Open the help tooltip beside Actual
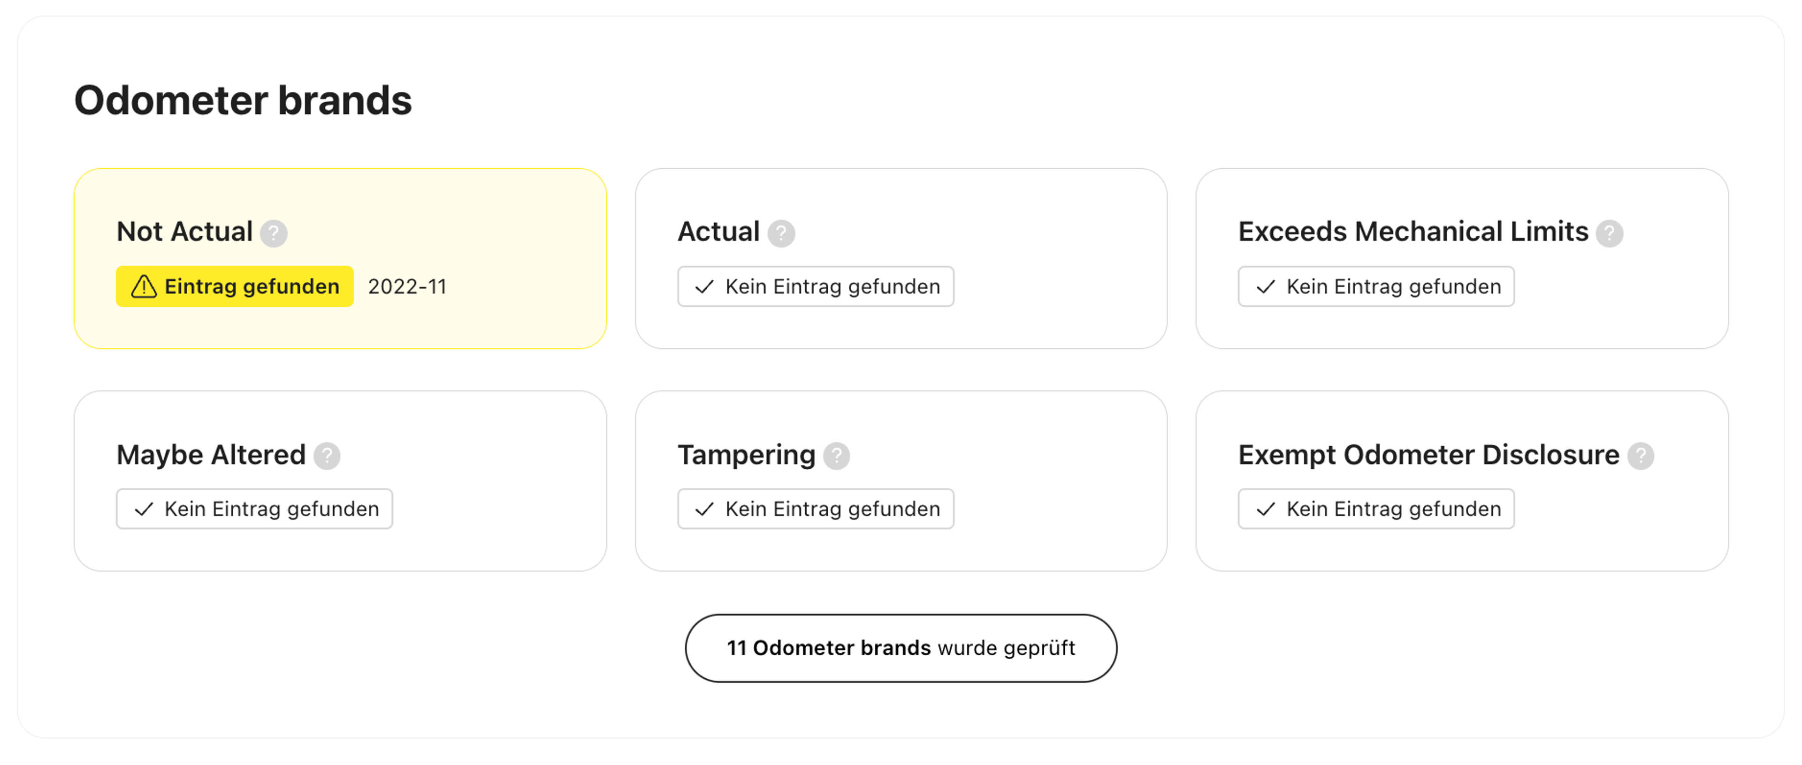Viewport: 1802px width, 765px height. [x=781, y=233]
